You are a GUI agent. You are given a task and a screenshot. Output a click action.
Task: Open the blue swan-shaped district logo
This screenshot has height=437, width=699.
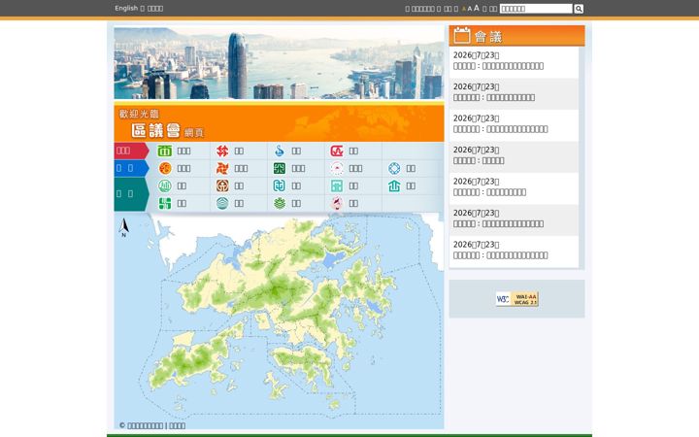[280, 151]
